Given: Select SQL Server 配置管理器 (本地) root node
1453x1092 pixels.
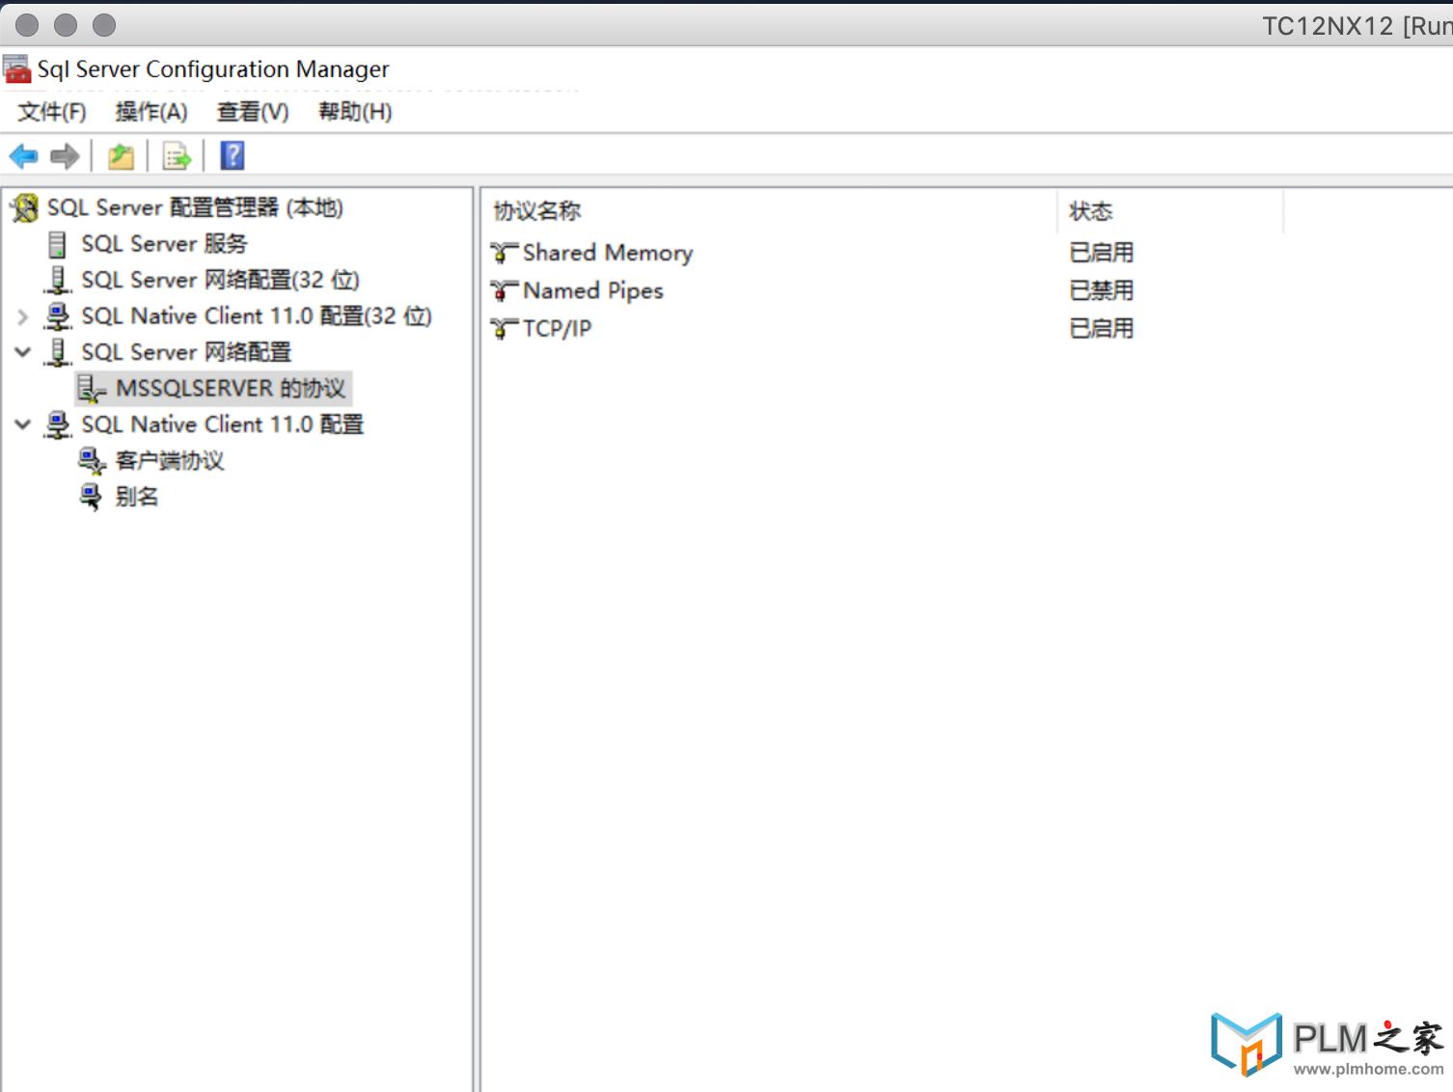Looking at the screenshot, I should (x=195, y=207).
